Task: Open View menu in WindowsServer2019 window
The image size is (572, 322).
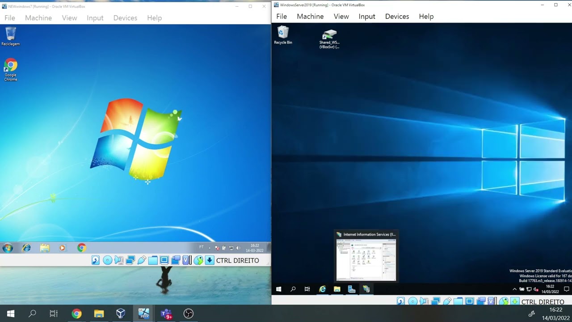Action: [341, 17]
